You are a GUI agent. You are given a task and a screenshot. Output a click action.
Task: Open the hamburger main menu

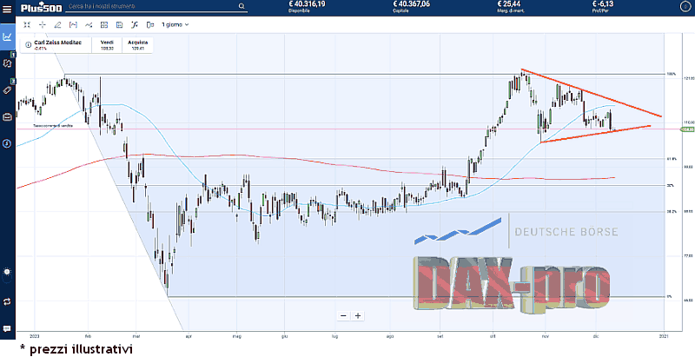(7, 8)
